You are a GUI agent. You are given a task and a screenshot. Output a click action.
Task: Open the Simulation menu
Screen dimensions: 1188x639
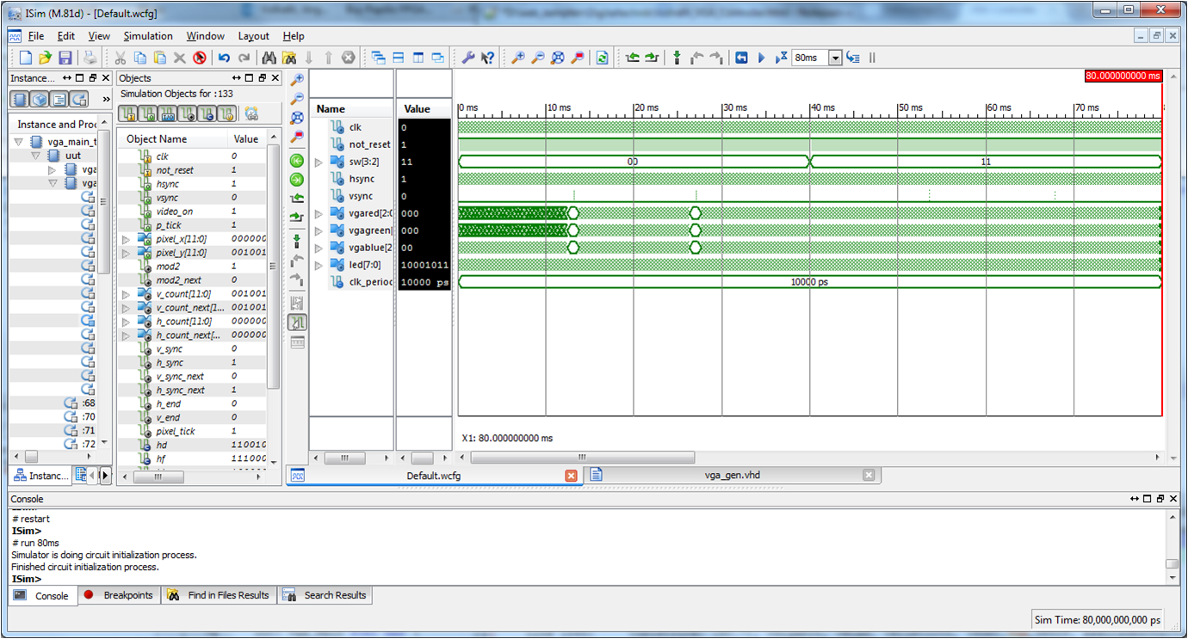point(147,36)
